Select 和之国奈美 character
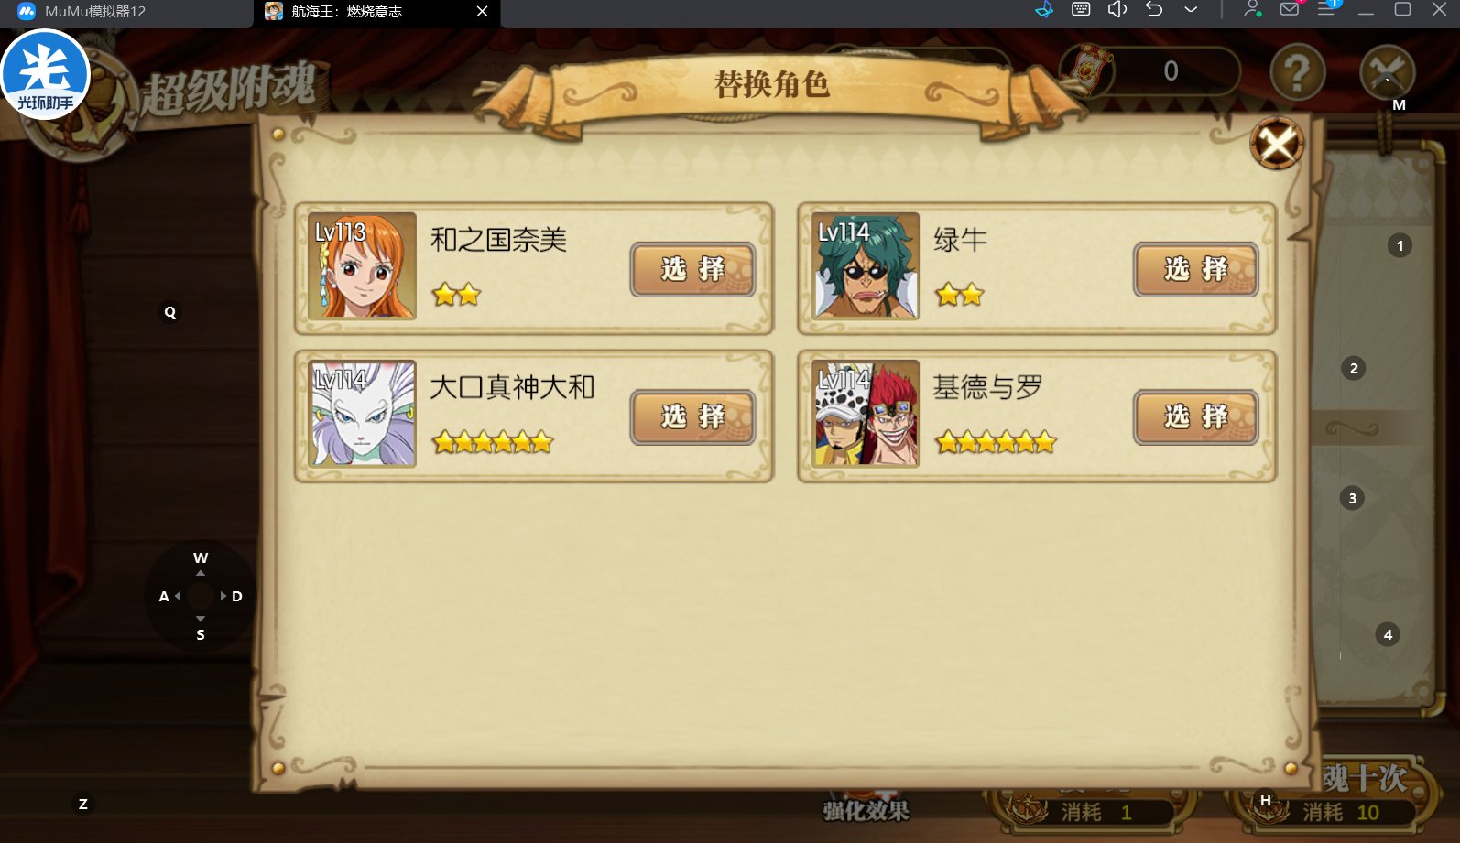Image resolution: width=1460 pixels, height=843 pixels. 692,269
